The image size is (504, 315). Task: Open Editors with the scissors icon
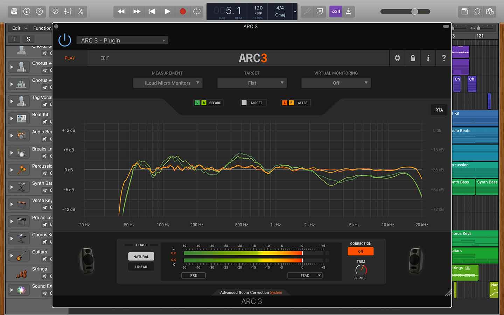pyautogui.click(x=80, y=12)
